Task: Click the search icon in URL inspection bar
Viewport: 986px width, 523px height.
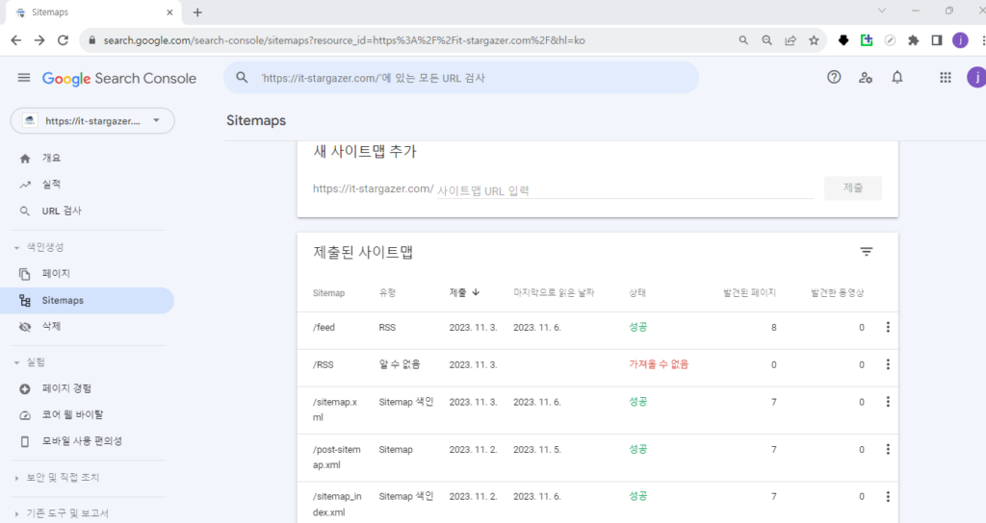Action: coord(242,78)
